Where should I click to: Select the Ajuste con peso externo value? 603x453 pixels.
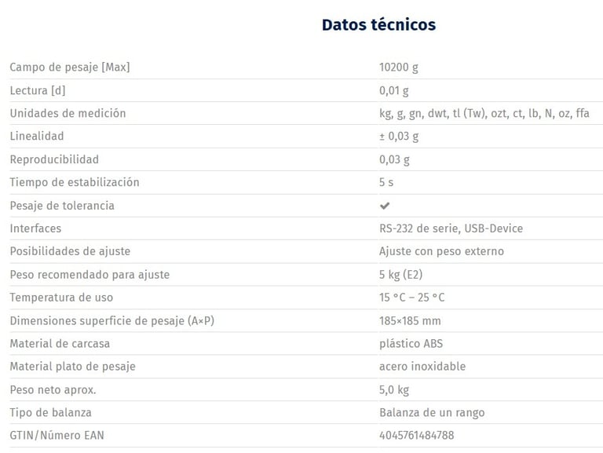tap(441, 251)
